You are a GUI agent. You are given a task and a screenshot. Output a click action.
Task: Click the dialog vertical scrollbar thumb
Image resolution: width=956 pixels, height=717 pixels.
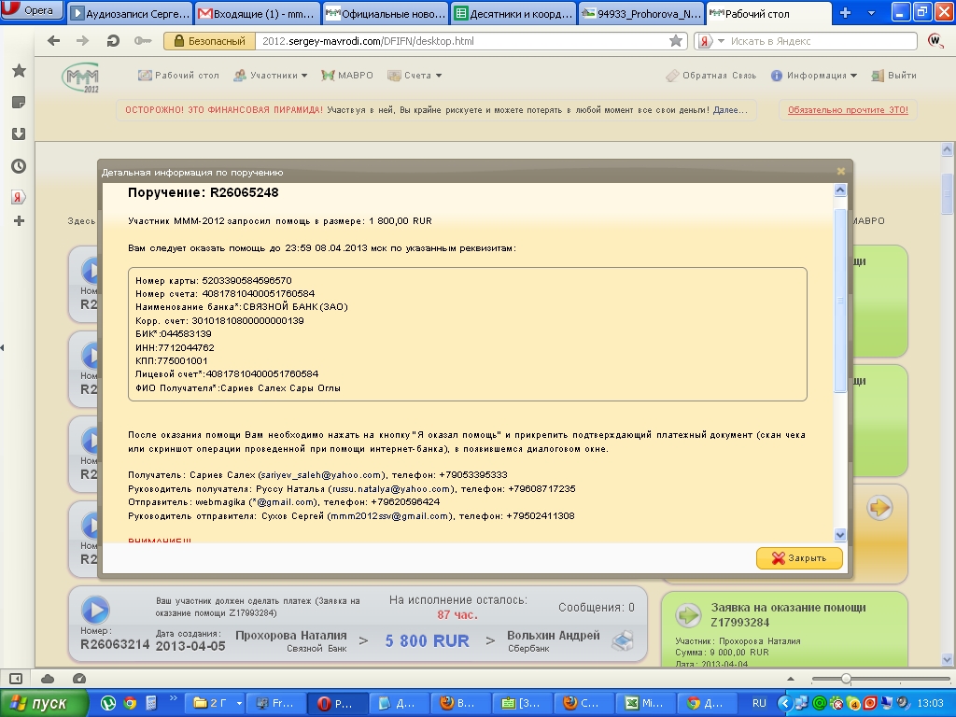[839, 302]
